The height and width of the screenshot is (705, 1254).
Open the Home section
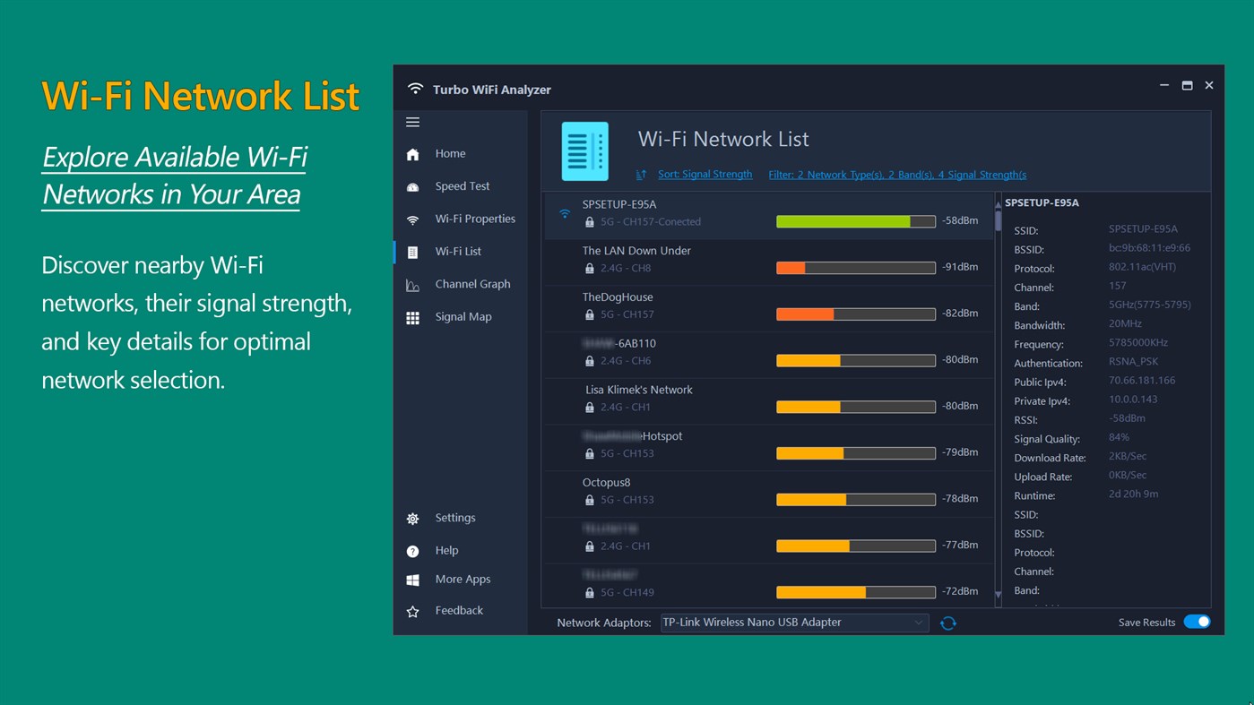pyautogui.click(x=449, y=153)
